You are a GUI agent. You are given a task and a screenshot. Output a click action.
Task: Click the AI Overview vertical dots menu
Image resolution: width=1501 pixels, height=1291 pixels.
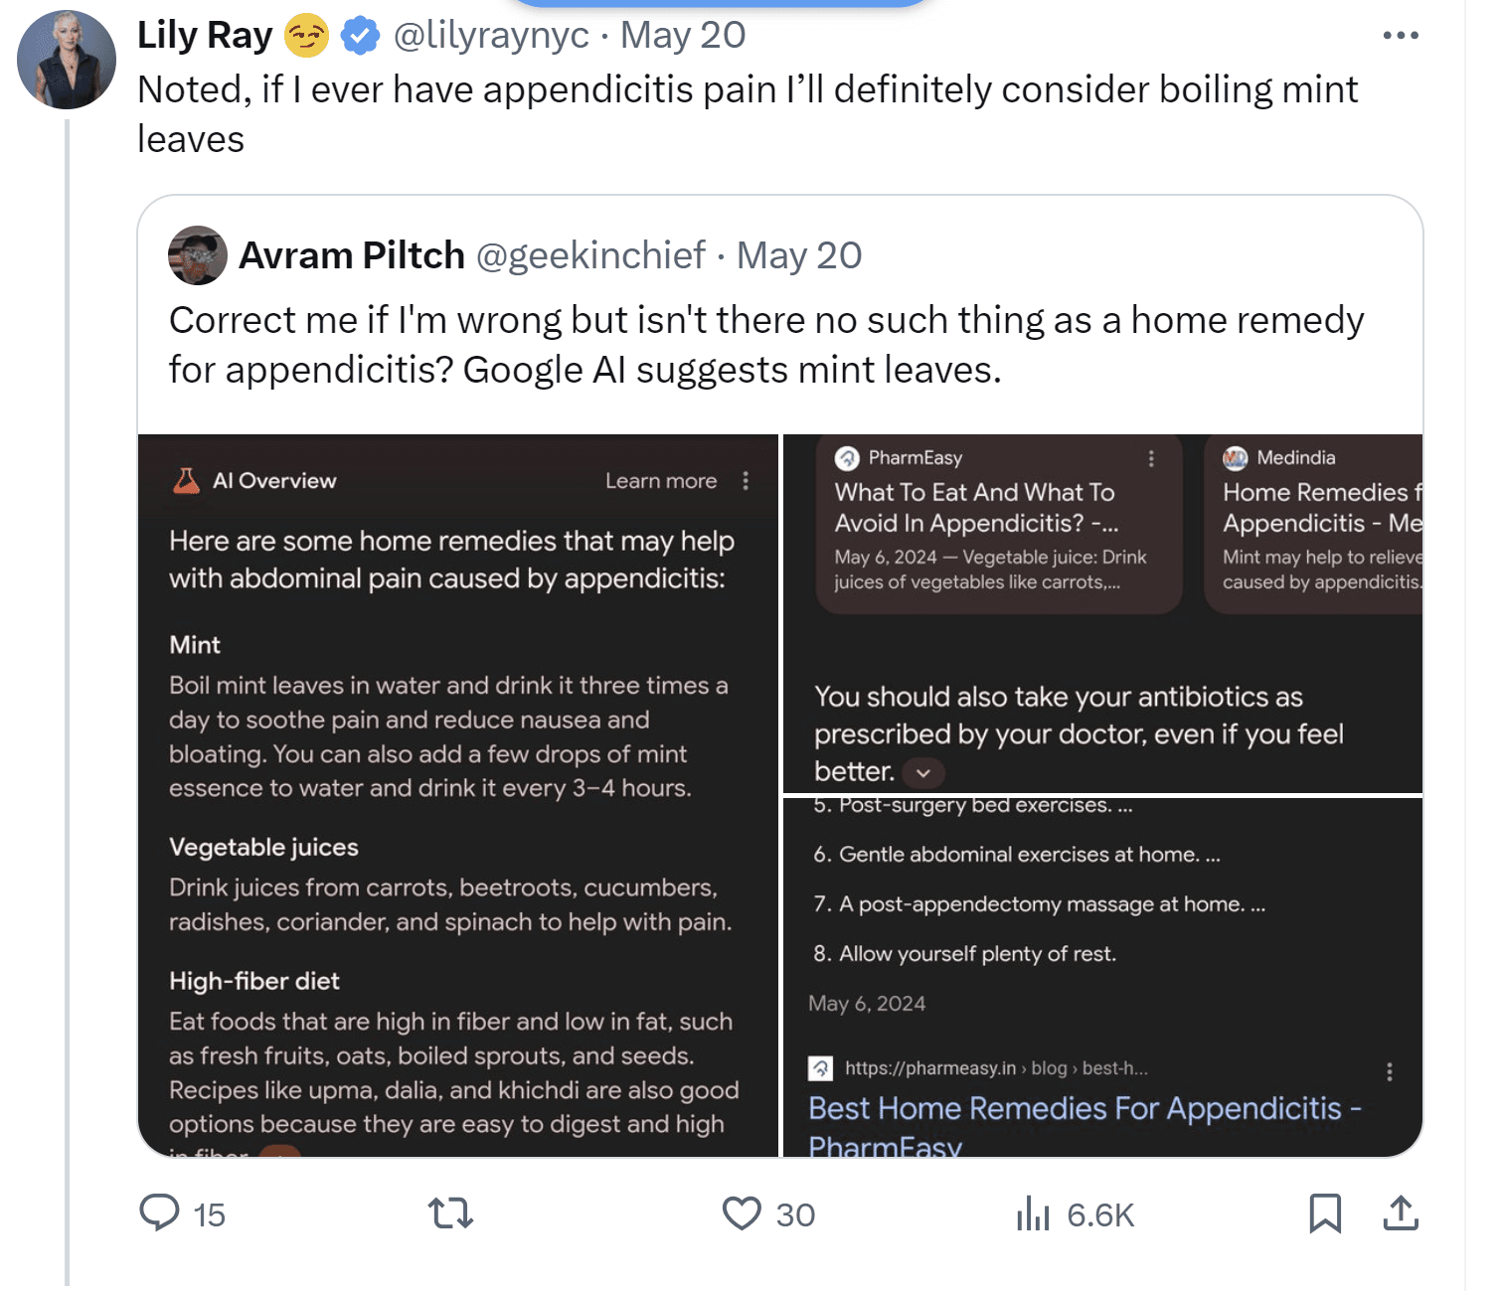(746, 481)
